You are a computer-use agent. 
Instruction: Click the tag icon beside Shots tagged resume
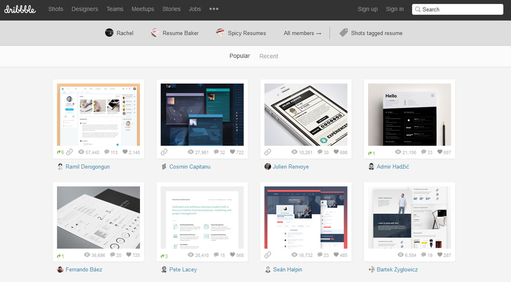click(x=343, y=33)
